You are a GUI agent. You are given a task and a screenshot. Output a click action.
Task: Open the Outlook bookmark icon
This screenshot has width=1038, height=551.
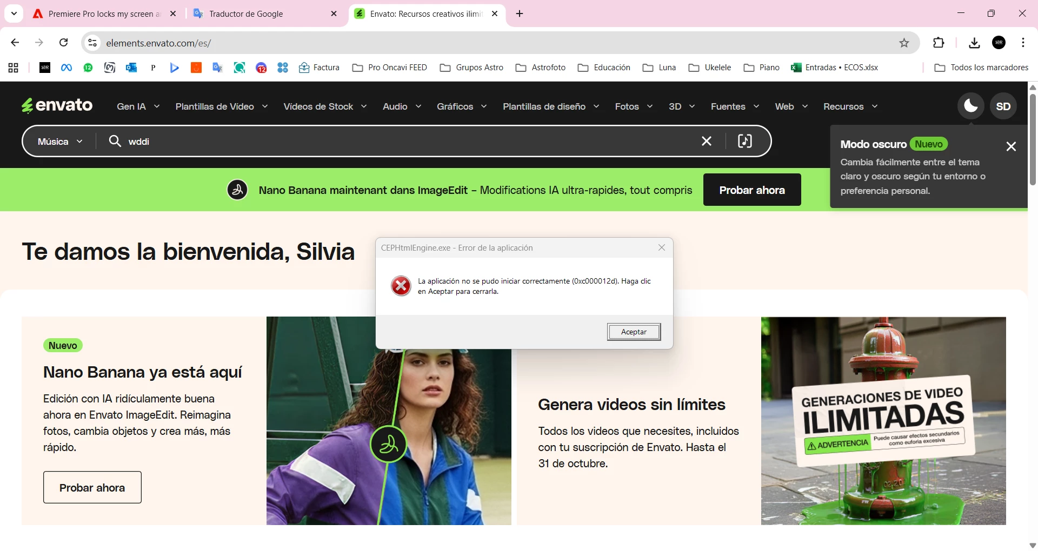click(x=131, y=68)
